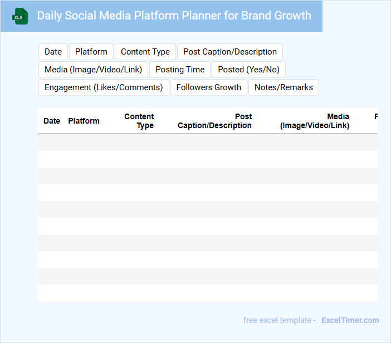This screenshot has height=343, width=391.
Task: Select the Platform tag button
Action: 91,52
